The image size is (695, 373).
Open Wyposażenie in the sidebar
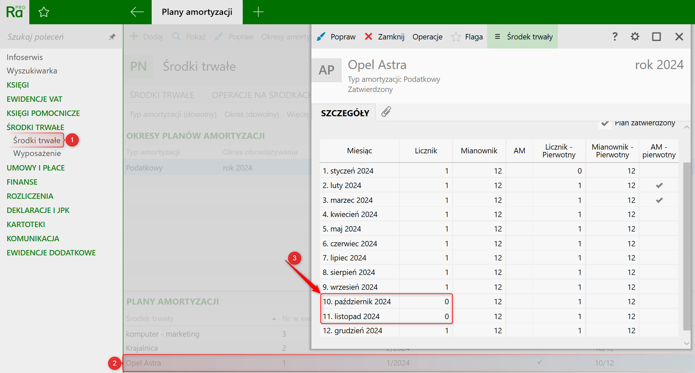click(37, 153)
